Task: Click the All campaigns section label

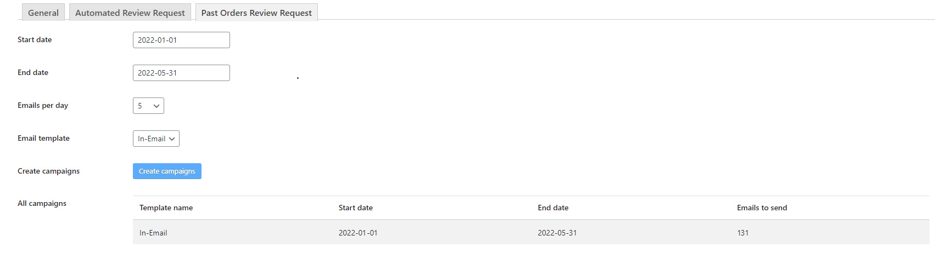Action: [42, 203]
